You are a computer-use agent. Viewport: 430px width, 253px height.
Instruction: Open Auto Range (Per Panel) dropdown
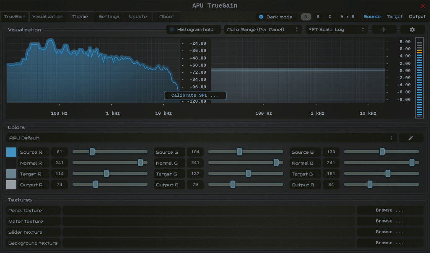pos(263,30)
